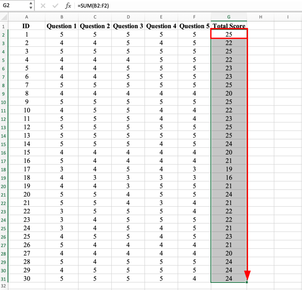Select empty column H header
This screenshot has width=302, height=290.
point(260,17)
